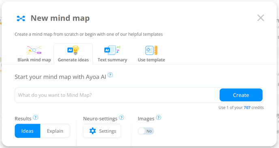The image size is (279, 148).
Task: Open the Blank mind map tab
Action: [34, 54]
